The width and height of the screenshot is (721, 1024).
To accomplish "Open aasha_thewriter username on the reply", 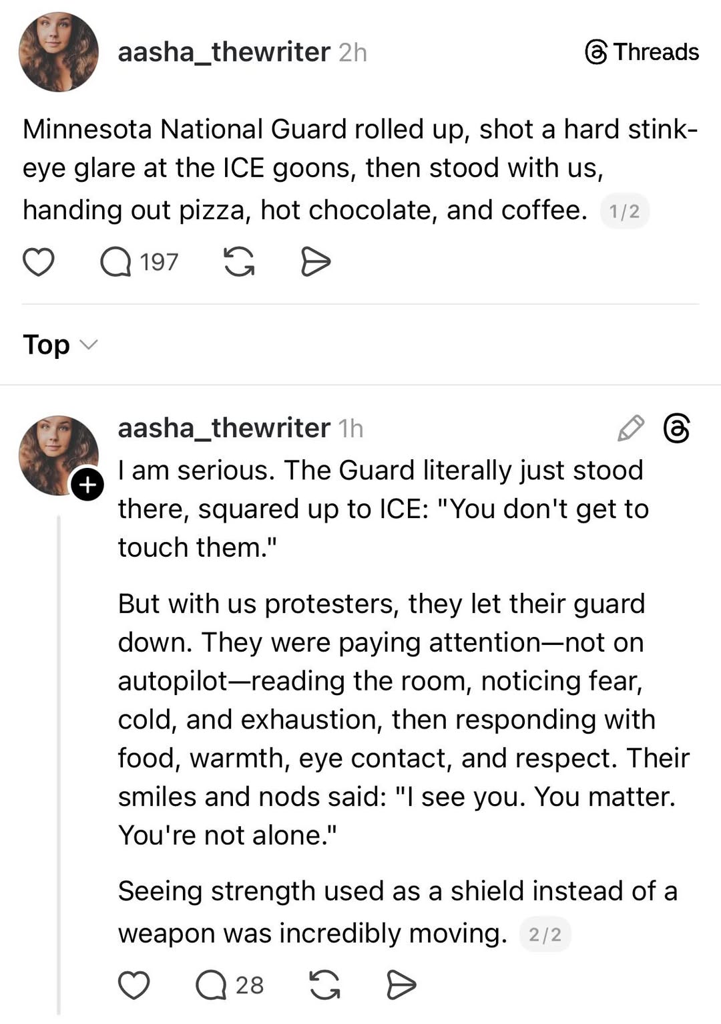I will click(224, 428).
